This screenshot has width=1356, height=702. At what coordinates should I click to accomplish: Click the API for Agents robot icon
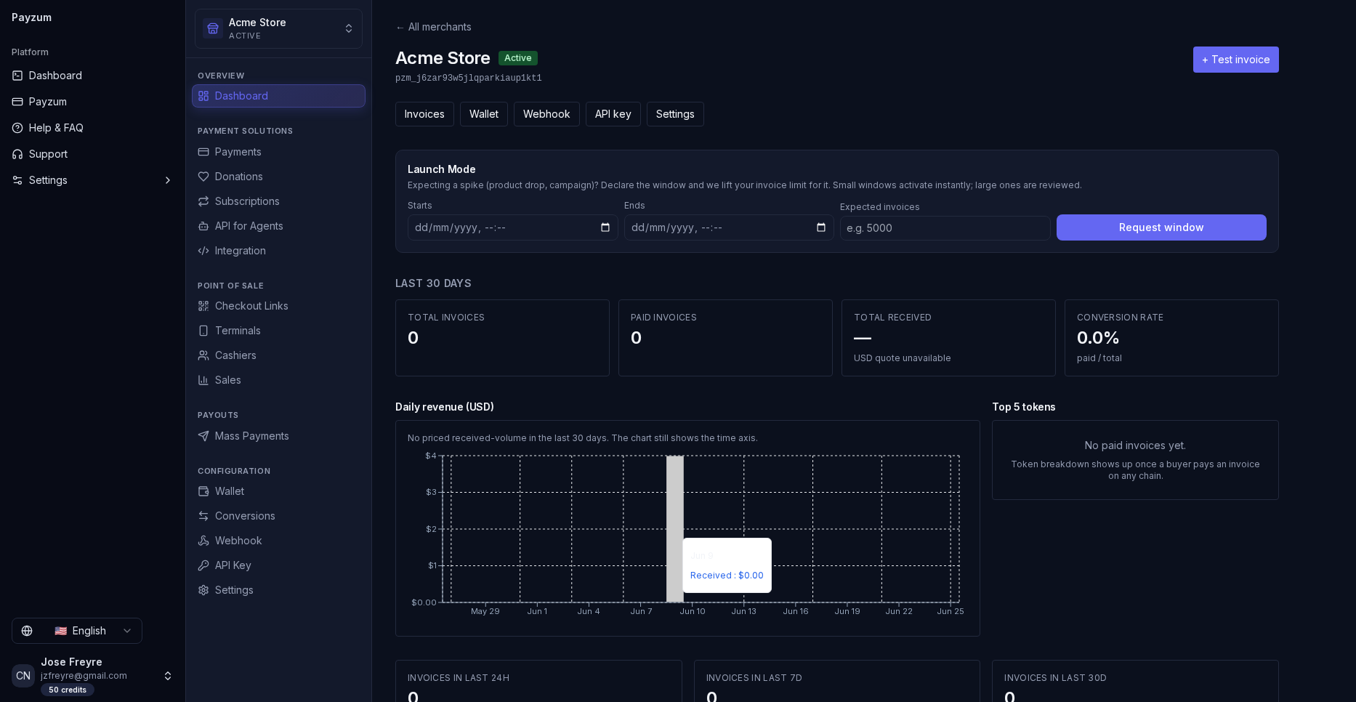(203, 226)
